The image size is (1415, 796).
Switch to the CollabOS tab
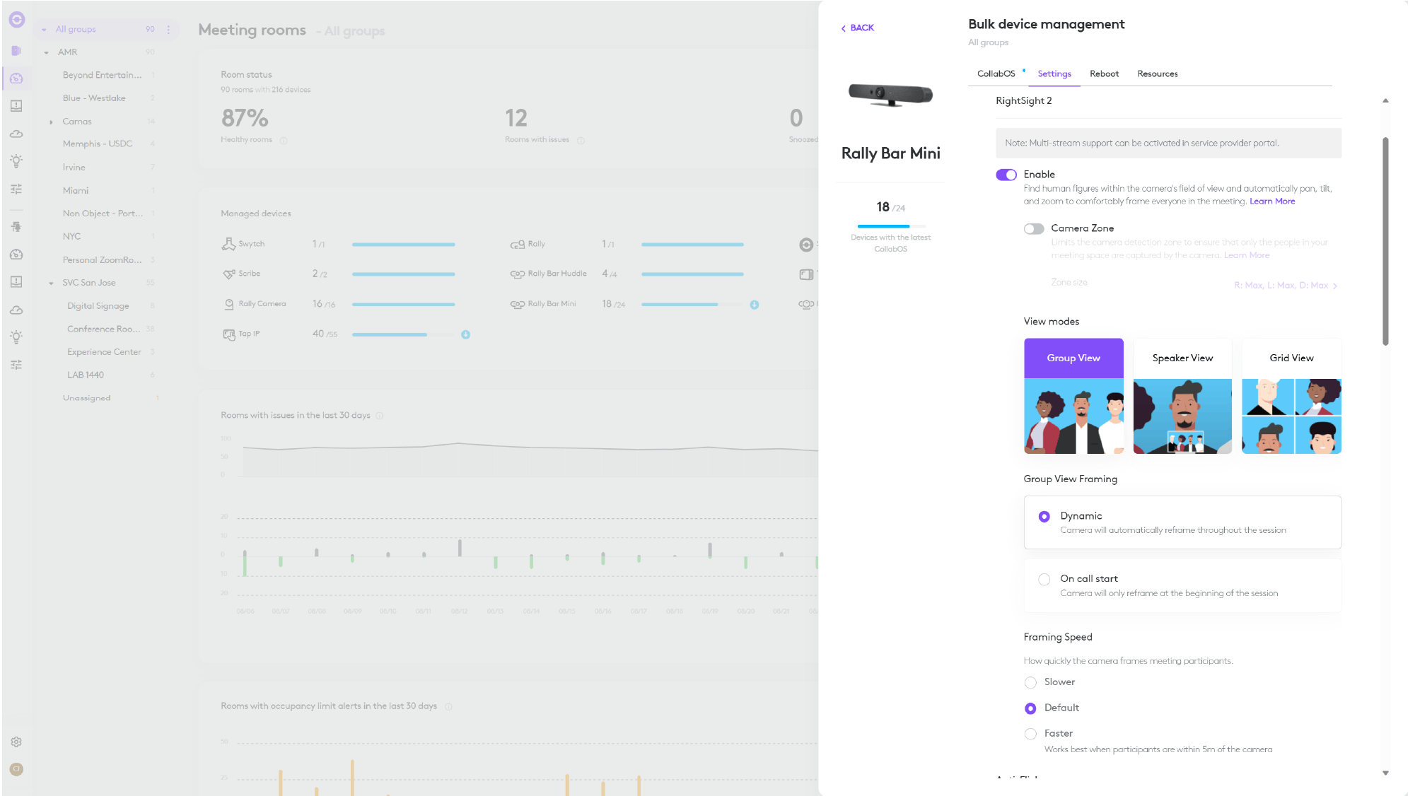996,74
